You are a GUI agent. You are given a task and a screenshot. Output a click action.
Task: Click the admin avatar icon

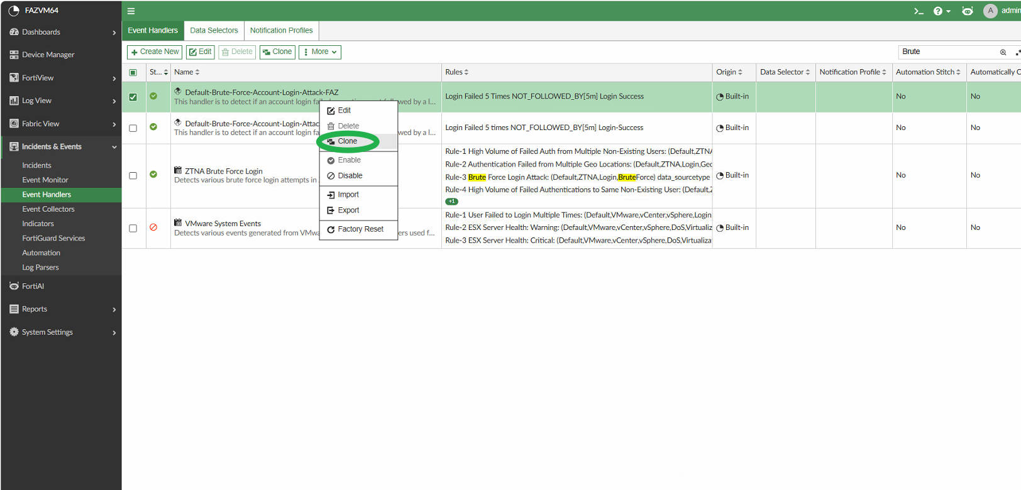click(x=990, y=11)
